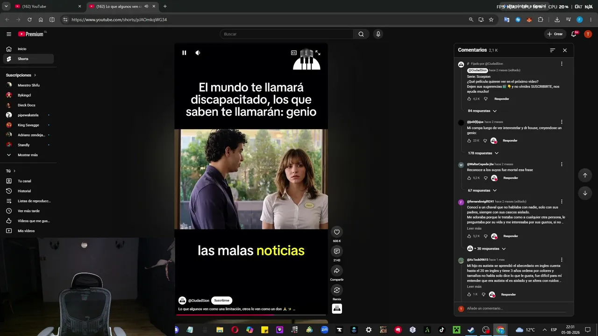
Task: Pause the Shorts video
Action: tap(184, 53)
